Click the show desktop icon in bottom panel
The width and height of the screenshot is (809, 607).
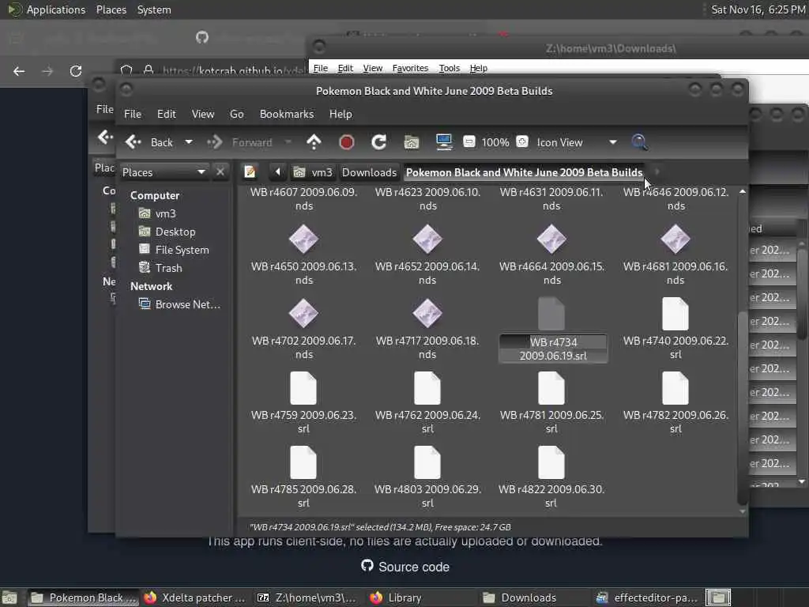pyautogui.click(x=9, y=598)
